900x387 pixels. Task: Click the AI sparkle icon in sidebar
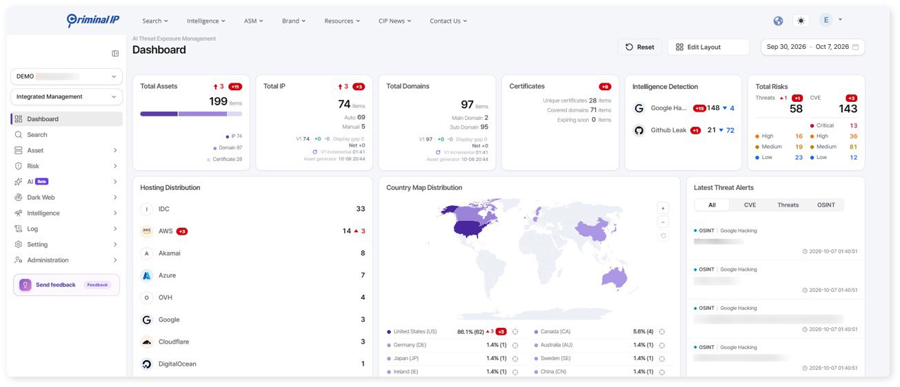[19, 182]
